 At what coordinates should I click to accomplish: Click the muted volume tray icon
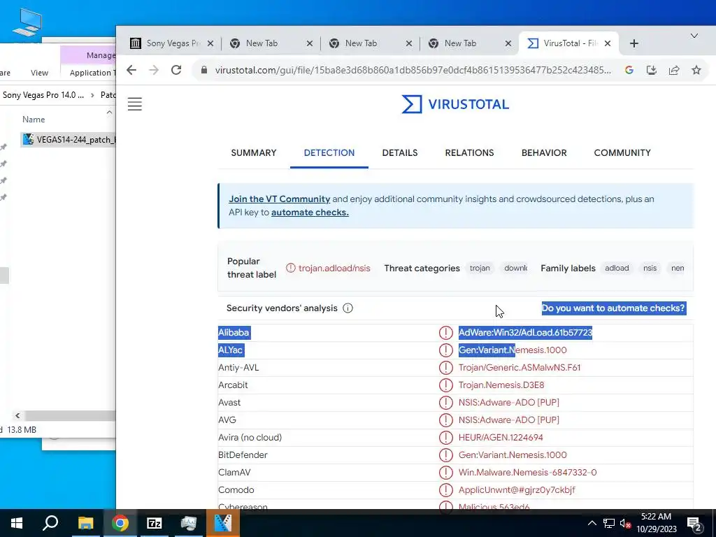(625, 524)
